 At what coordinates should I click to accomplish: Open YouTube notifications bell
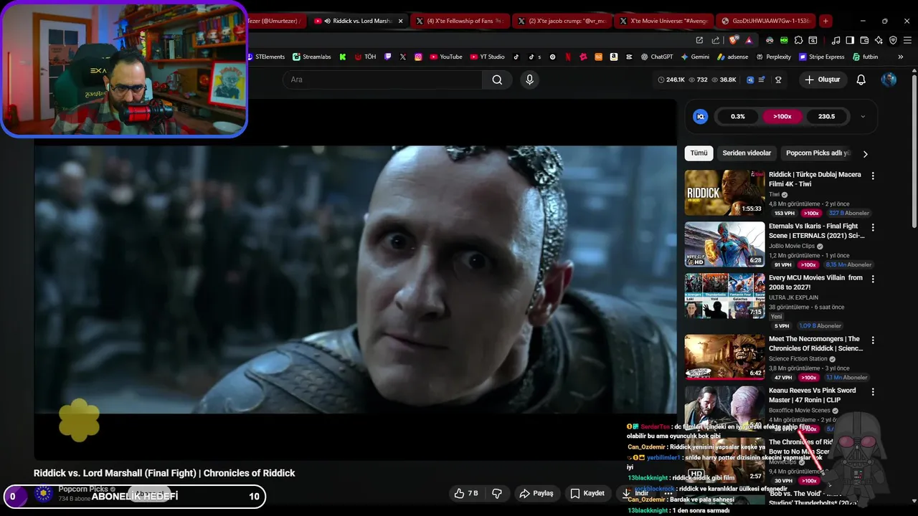[x=861, y=80]
